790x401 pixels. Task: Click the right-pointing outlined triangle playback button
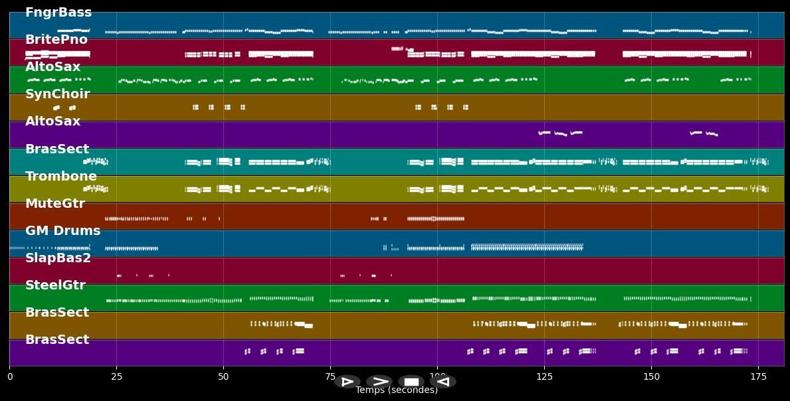click(x=347, y=382)
